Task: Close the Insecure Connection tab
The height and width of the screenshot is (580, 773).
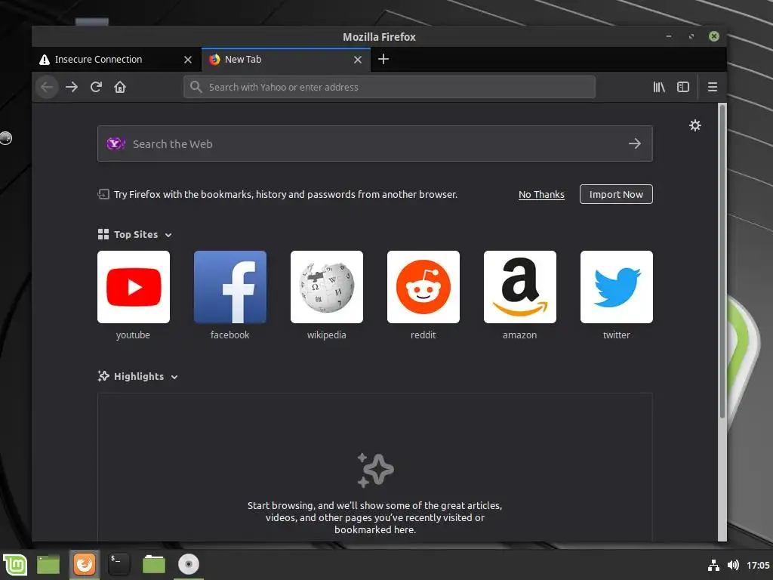Action: tap(188, 60)
